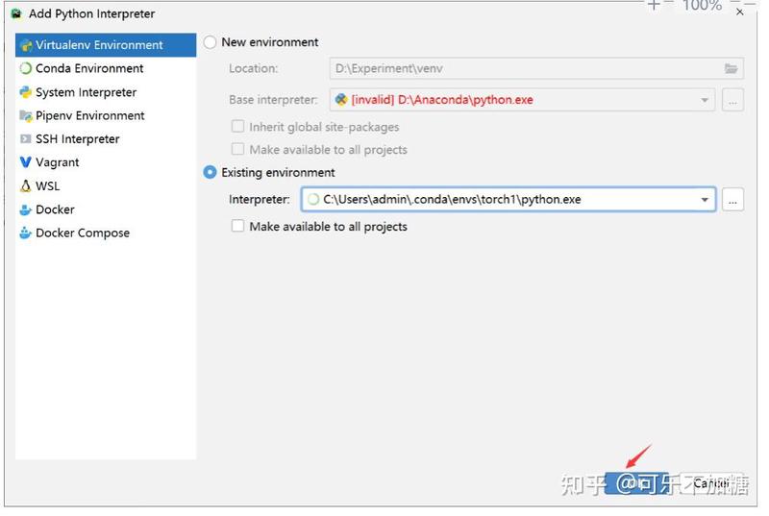Image resolution: width=769 pixels, height=516 pixels.
Task: Click the WSL penguin icon
Action: pyautogui.click(x=26, y=186)
